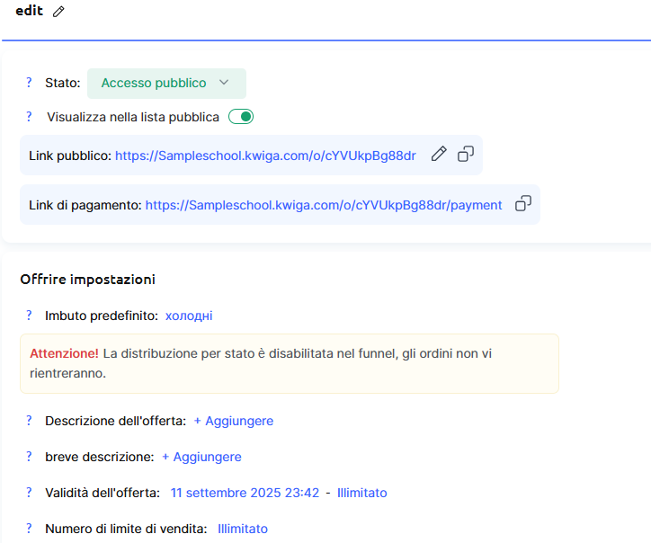This screenshot has height=543, width=651.
Task: Click help icon beside Numero di limite di vendita
Action: tap(29, 529)
